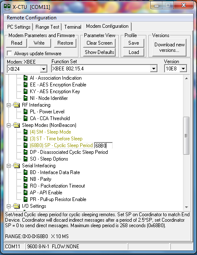Click the X-CTU app icon in title bar
Screen dimensions: 197x255
(x=7, y=7)
